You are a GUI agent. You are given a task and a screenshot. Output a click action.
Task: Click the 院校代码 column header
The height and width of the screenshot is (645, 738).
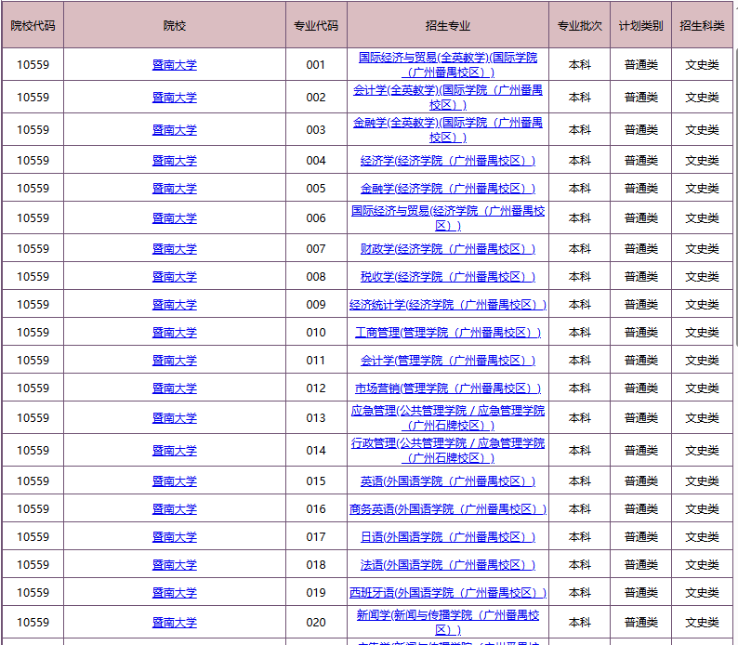pyautogui.click(x=33, y=25)
